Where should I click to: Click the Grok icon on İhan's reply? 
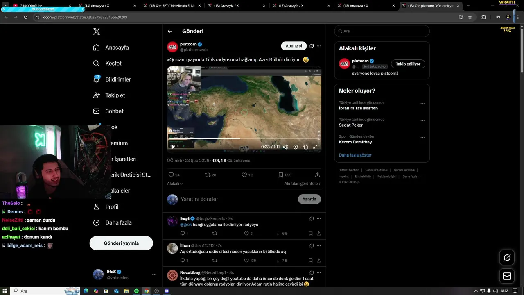pyautogui.click(x=312, y=245)
